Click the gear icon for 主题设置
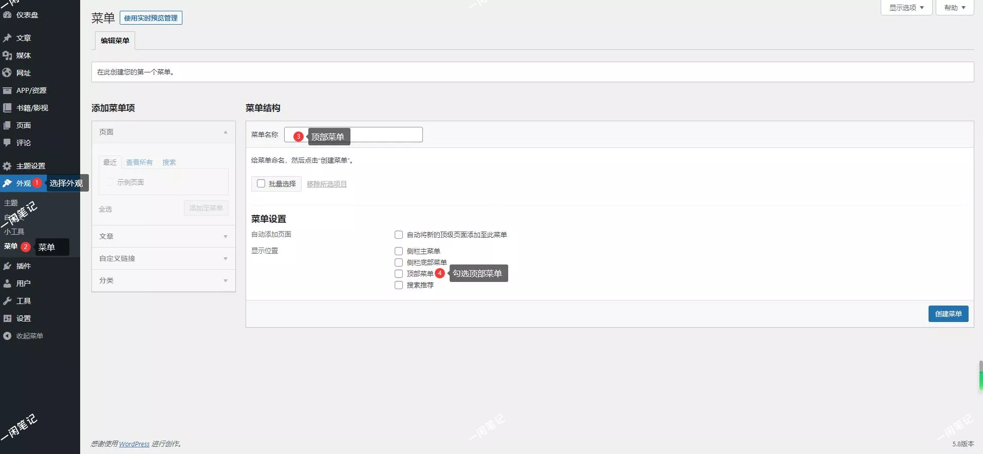 tap(7, 166)
